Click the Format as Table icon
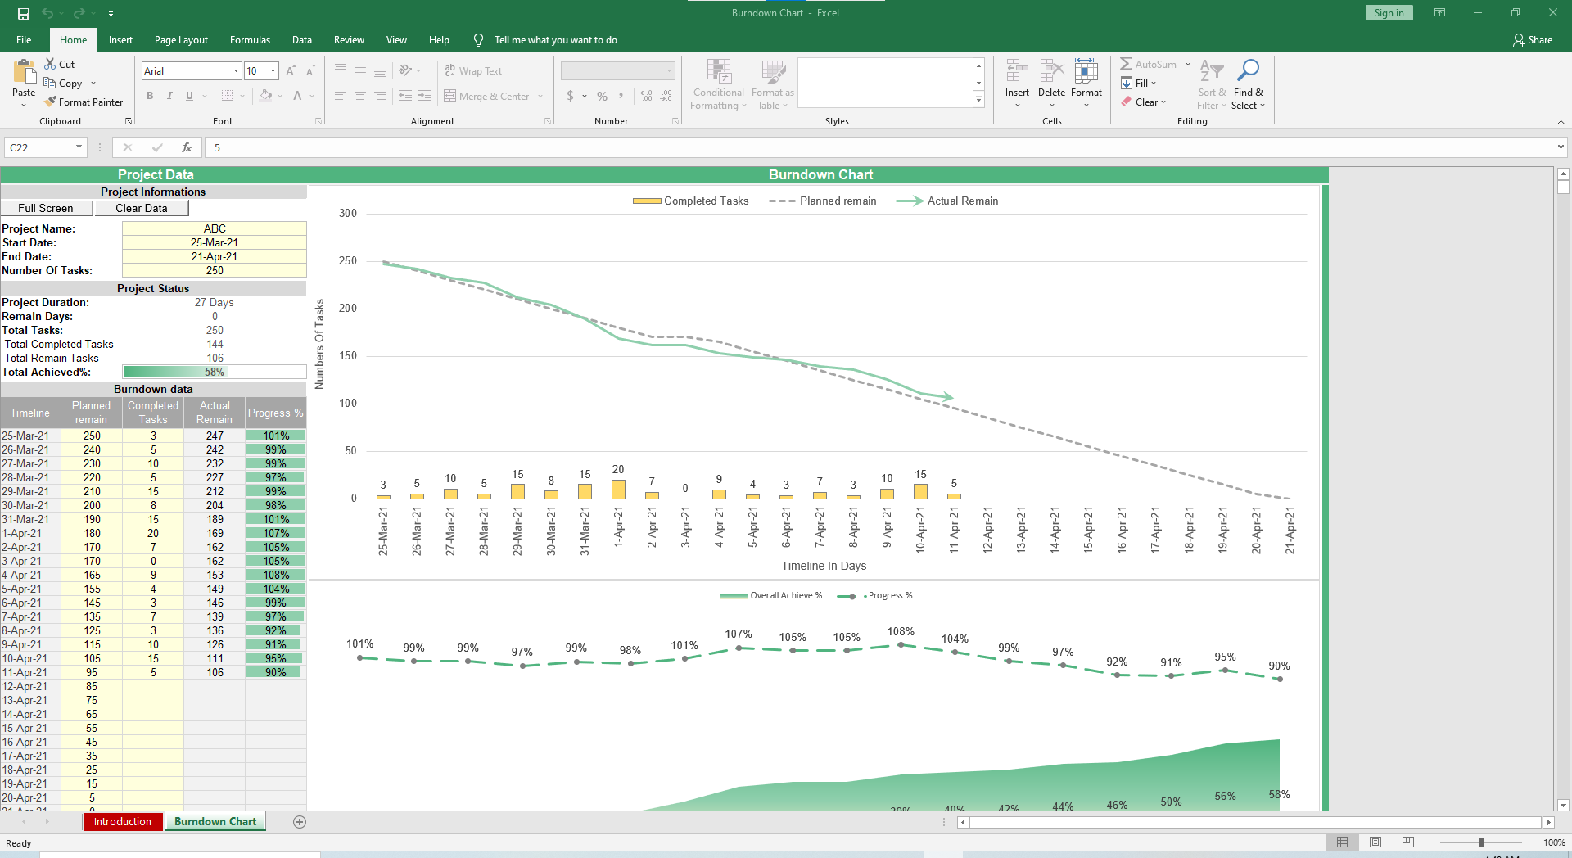1572x858 pixels. coord(770,84)
